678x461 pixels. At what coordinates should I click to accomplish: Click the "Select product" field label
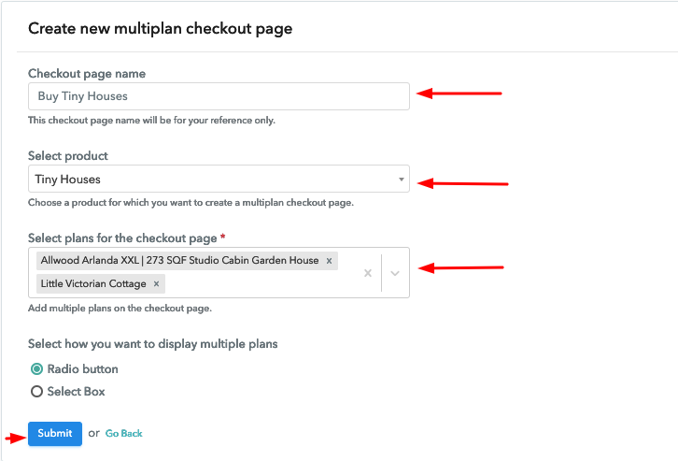(x=68, y=156)
